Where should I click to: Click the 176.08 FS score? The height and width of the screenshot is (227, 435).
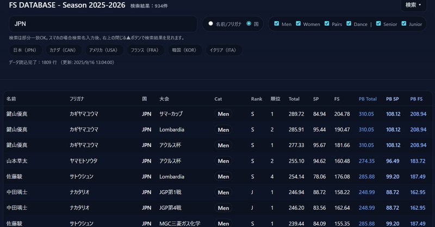(342, 177)
